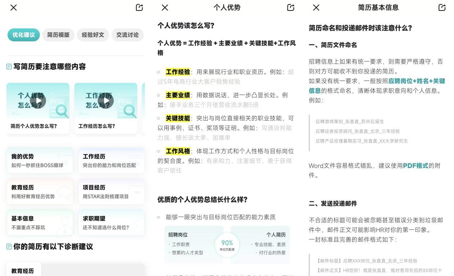
Task: Open the 基本信息 tips card
Action: [x=40, y=223]
